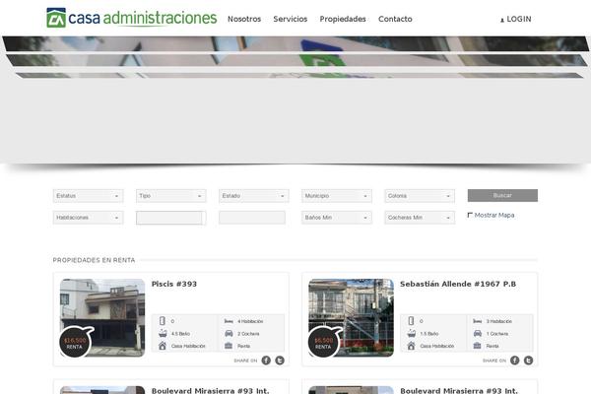Image resolution: width=591 pixels, height=394 pixels.
Task: Click the second empty filter input field
Action: (x=252, y=218)
